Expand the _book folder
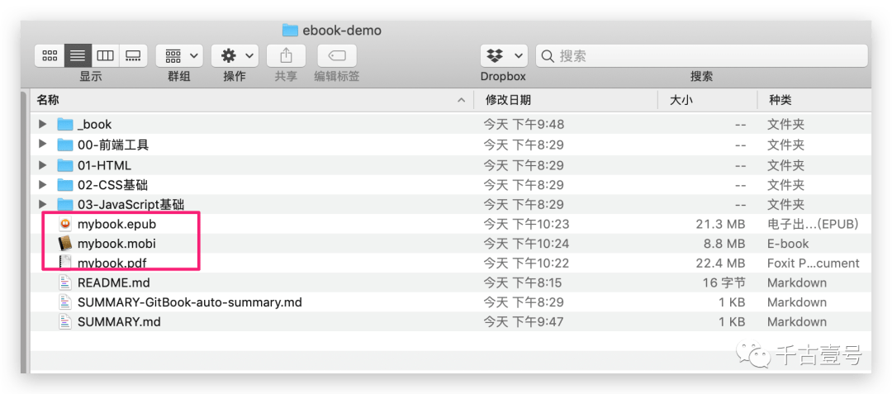Image resolution: width=892 pixels, height=394 pixels. click(43, 124)
